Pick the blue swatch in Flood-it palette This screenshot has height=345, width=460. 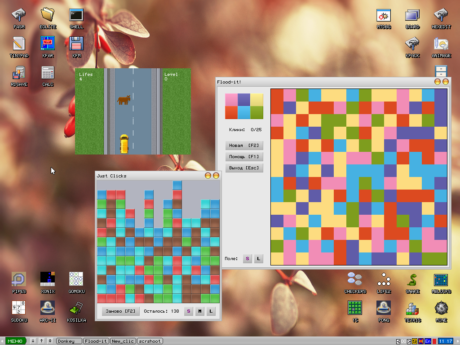pyautogui.click(x=244, y=112)
